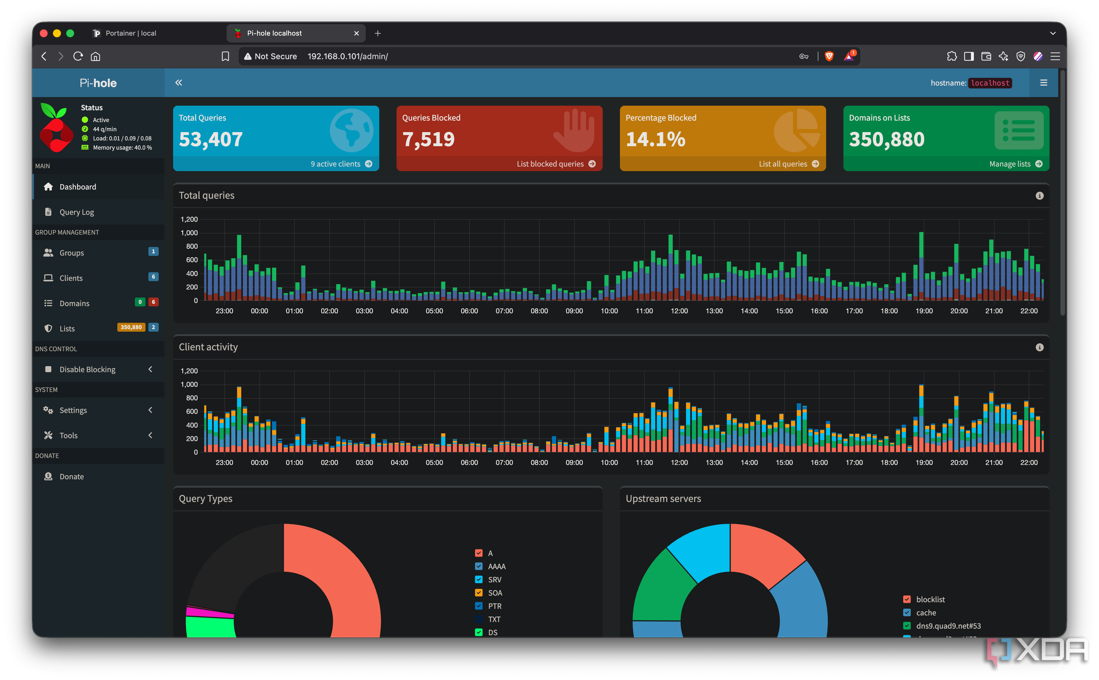Viewport: 1099px width, 680px height.
Task: Click the list icon on Domains on Lists card
Action: coord(1018,130)
